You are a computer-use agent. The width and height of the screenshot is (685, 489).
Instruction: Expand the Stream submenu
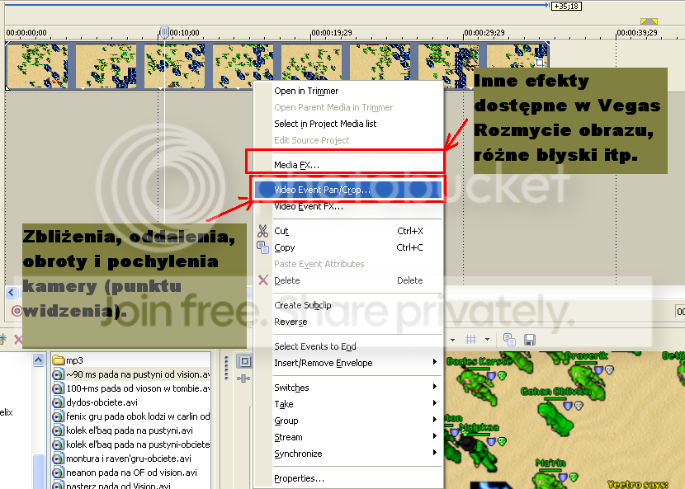pos(348,437)
